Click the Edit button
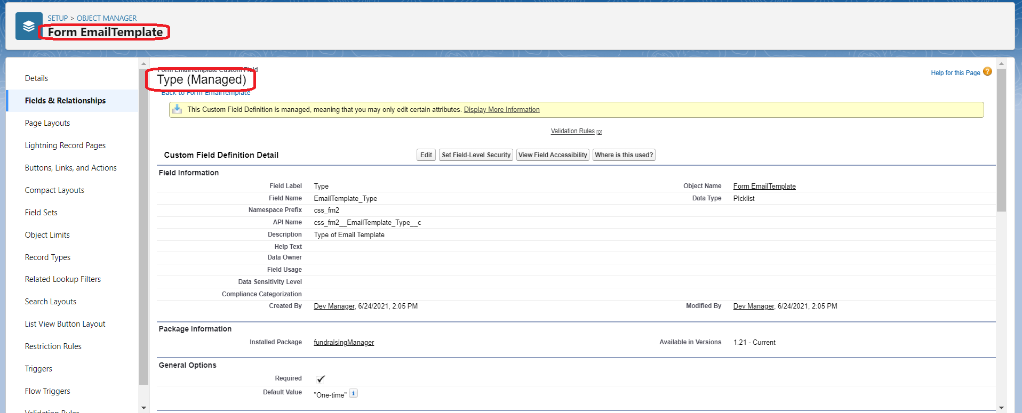1022x413 pixels. coord(426,155)
